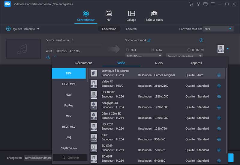
Task: Select MKV in the format list
Action: click(x=69, y=116)
